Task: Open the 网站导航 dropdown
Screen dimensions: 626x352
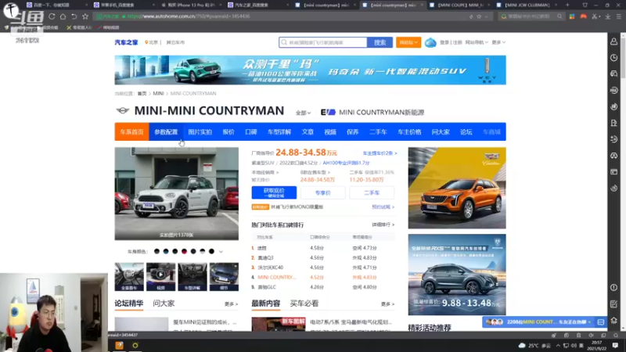Action: [477, 42]
